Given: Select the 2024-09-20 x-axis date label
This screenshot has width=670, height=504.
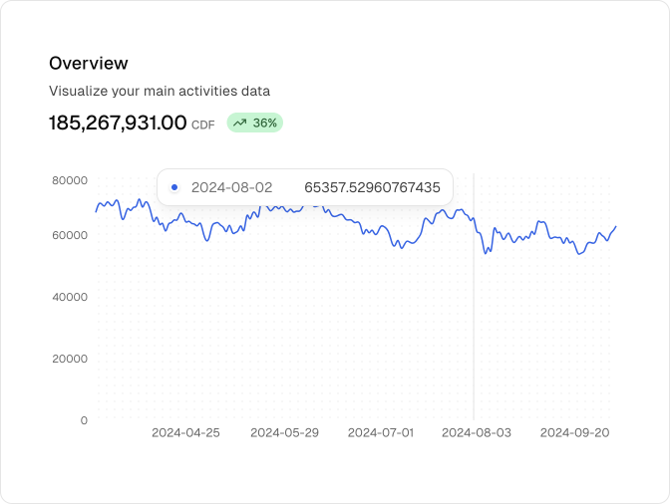Looking at the screenshot, I should 574,433.
